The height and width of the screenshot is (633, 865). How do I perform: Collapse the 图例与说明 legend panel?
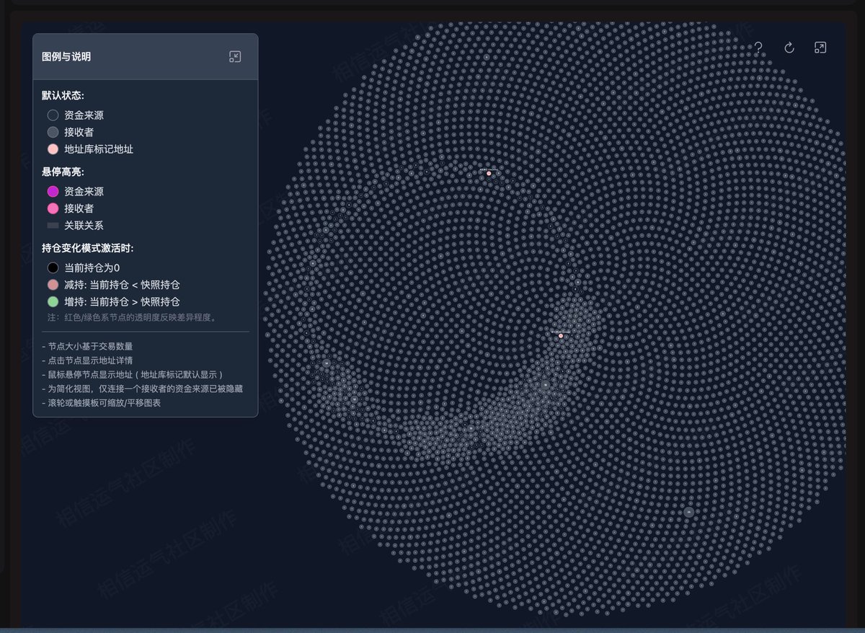click(235, 56)
